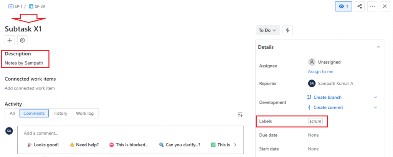
Task: Toggle the watch eye button
Action: (x=343, y=7)
